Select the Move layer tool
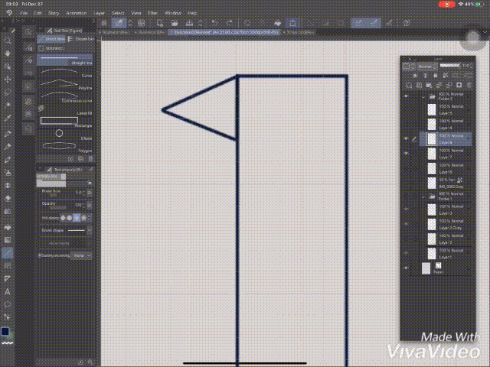The height and width of the screenshot is (367, 490). click(x=8, y=80)
